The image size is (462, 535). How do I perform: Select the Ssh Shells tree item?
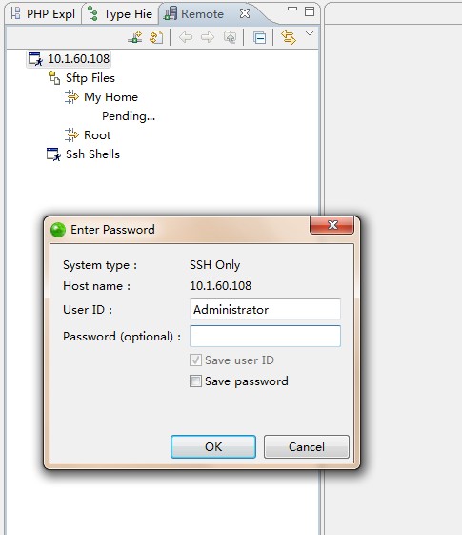coord(92,154)
